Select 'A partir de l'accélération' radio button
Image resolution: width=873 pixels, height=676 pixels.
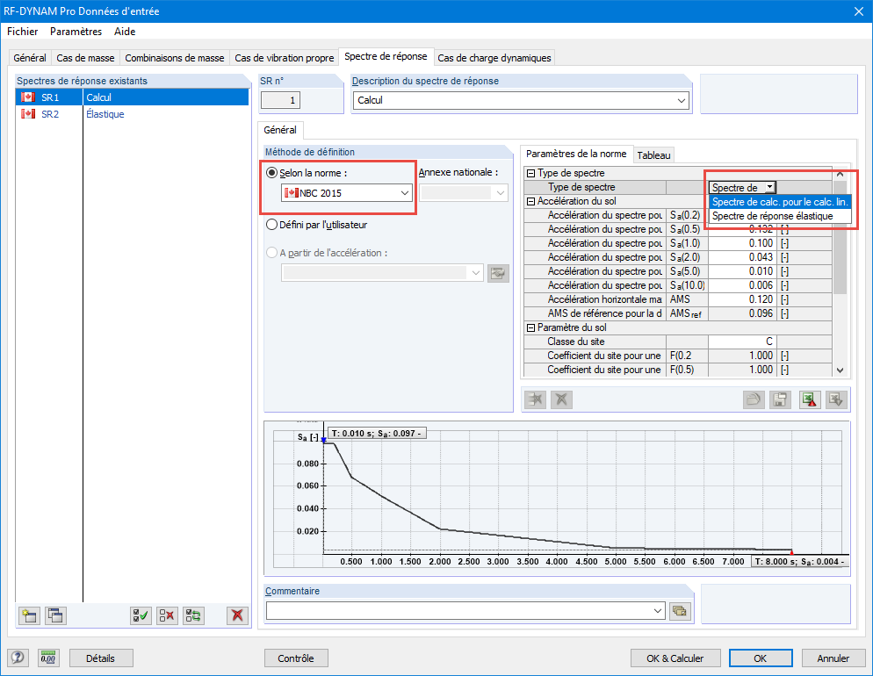tap(271, 253)
